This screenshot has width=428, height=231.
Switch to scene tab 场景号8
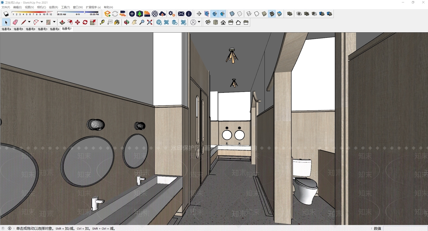pos(30,29)
